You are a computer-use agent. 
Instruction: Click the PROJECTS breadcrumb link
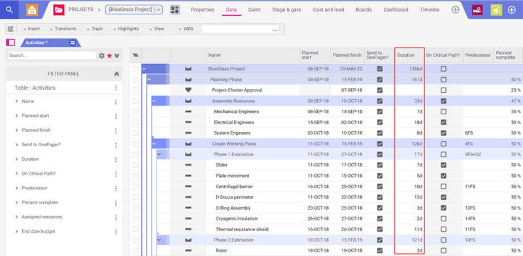click(80, 10)
